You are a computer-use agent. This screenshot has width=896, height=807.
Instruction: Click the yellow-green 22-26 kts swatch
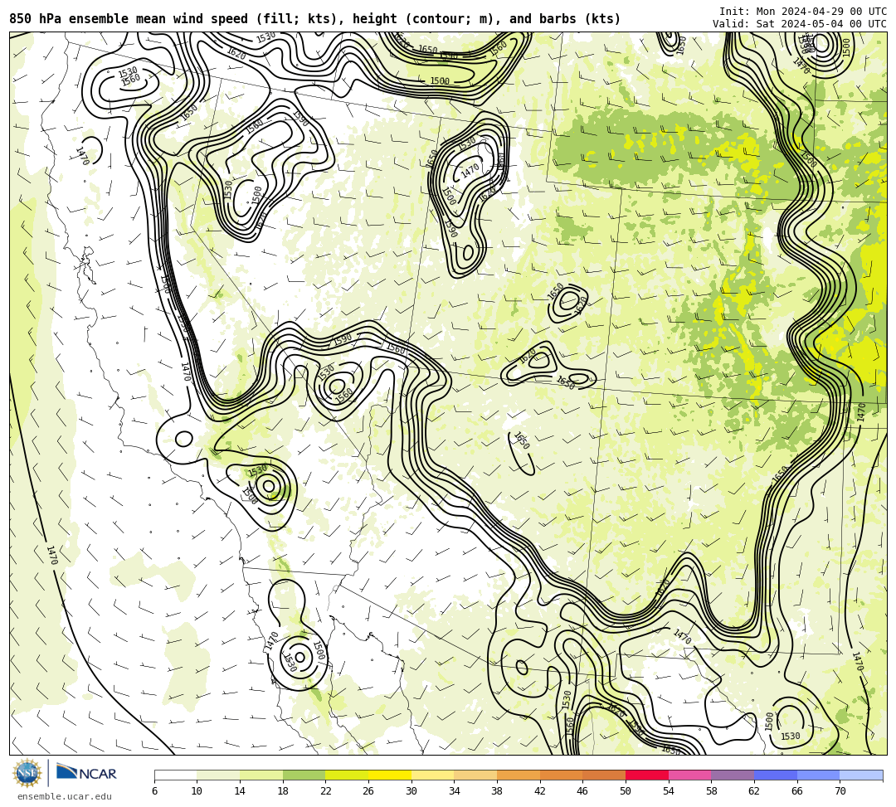click(347, 775)
